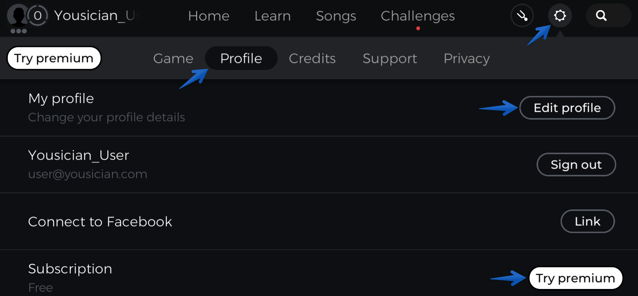Viewport: 638px width, 296px height.
Task: Click the Sign out button
Action: tap(576, 165)
